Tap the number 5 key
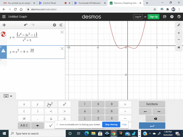The image size is (183, 137). [98, 111]
